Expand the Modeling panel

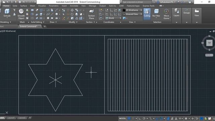[6, 22]
